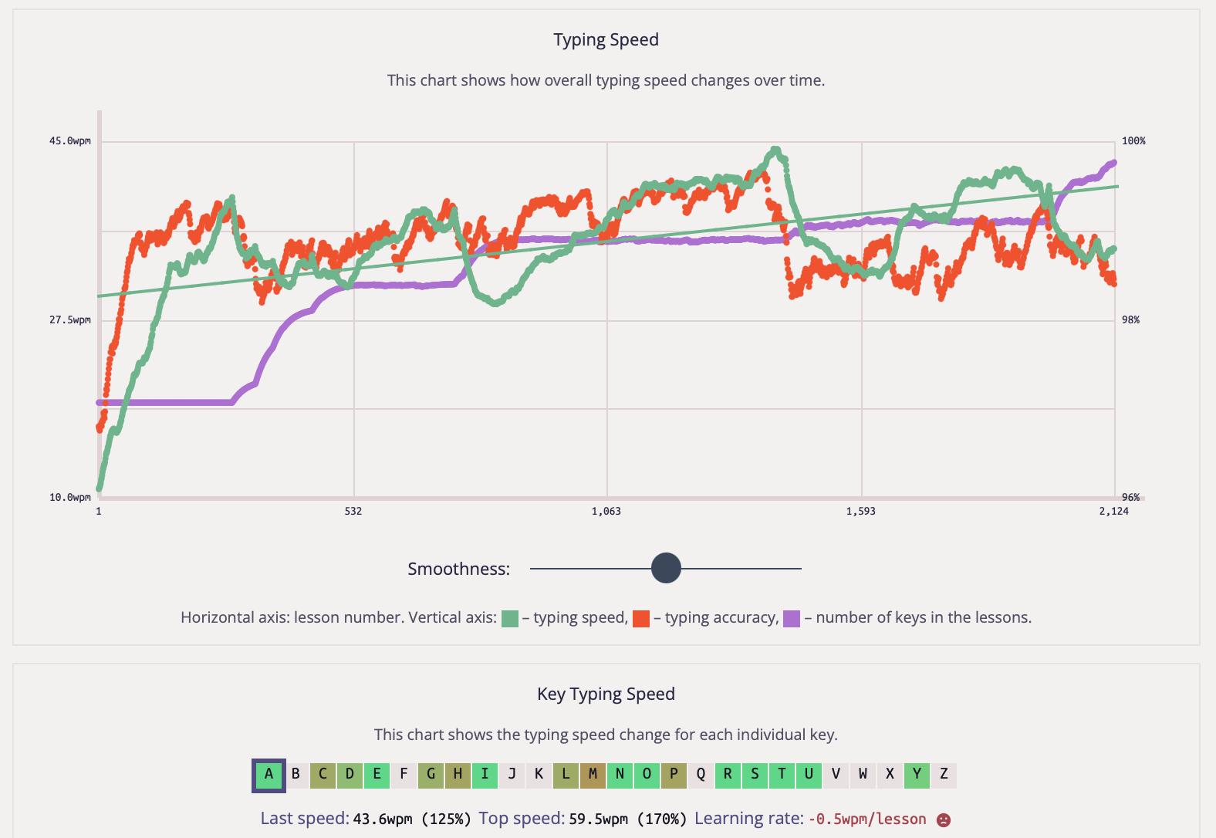Select the letter N key

(x=620, y=775)
